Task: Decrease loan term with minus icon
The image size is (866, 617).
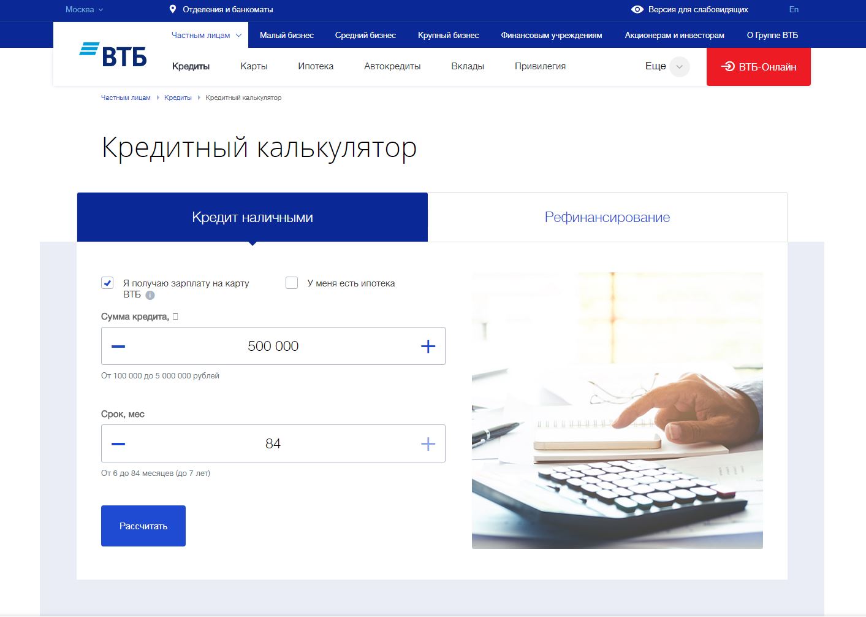Action: point(118,444)
